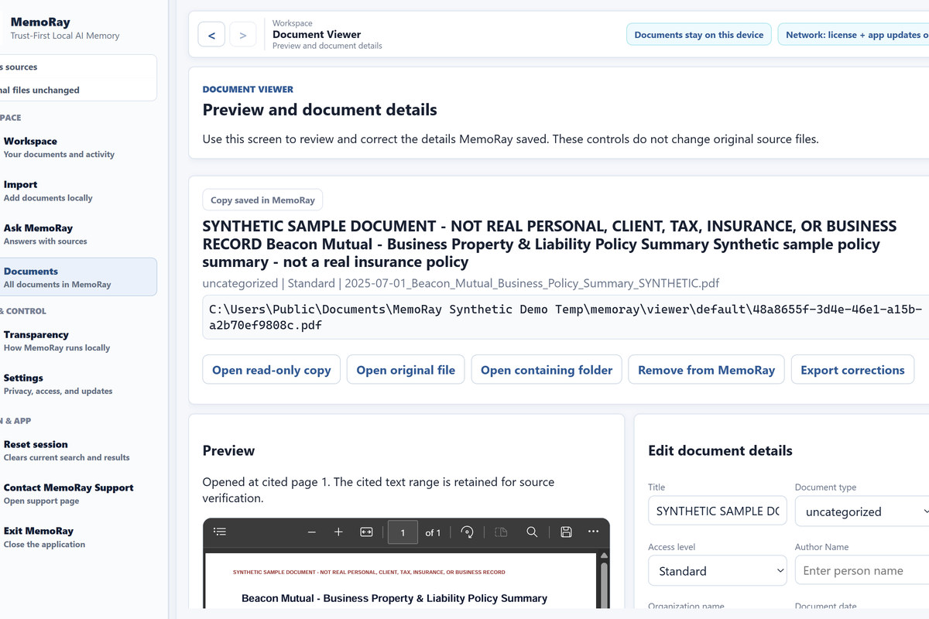Screen dimensions: 929x619
Task: Click Exit MemoRay in the sidebar
Action: (77, 537)
